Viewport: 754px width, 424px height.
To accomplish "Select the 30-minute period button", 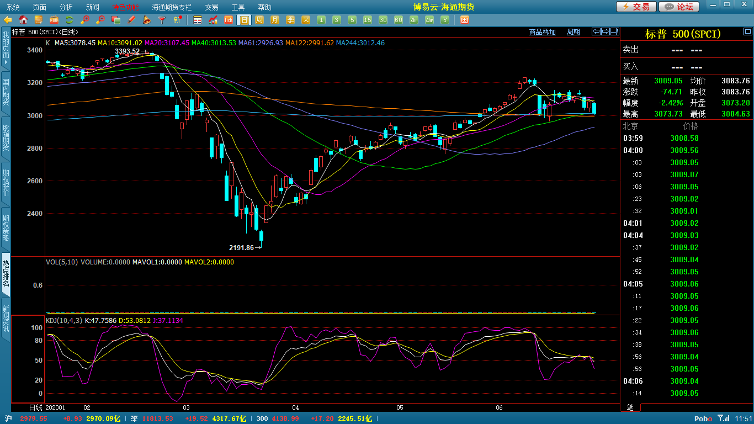I will tap(383, 20).
